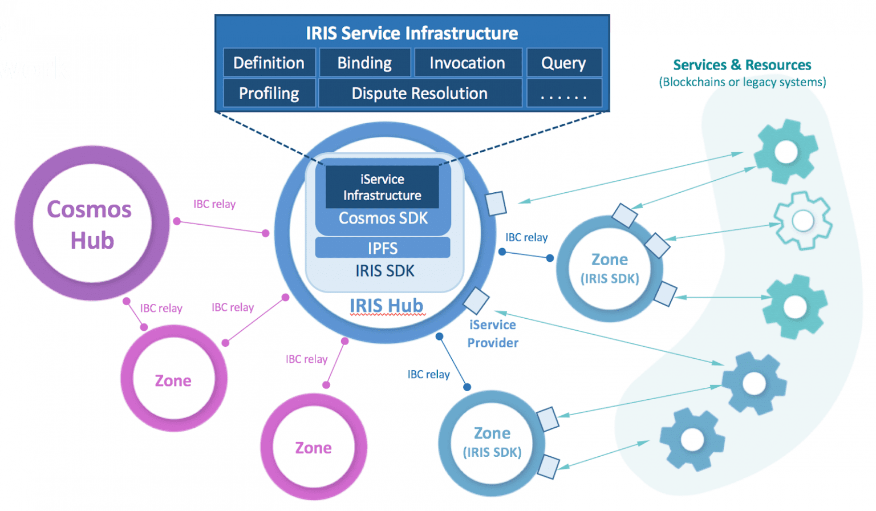Select the lower Zone (IRIS SDK) blue ring
876x511 pixels.
(x=492, y=443)
